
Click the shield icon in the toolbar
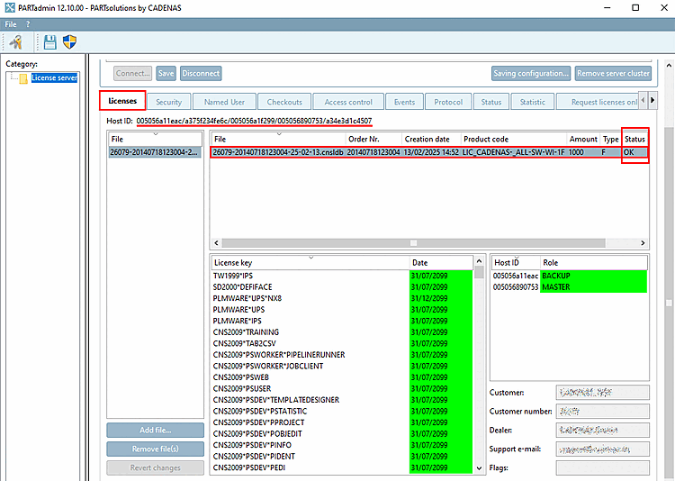tap(69, 41)
